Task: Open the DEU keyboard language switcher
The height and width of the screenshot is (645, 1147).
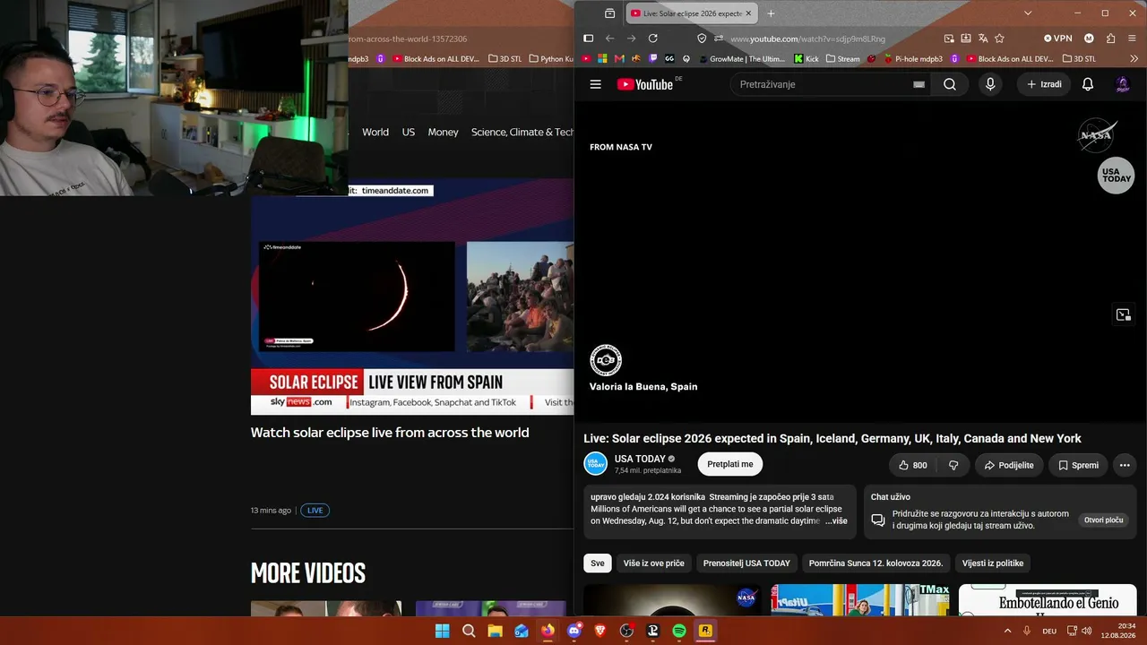Action: [x=1049, y=631]
